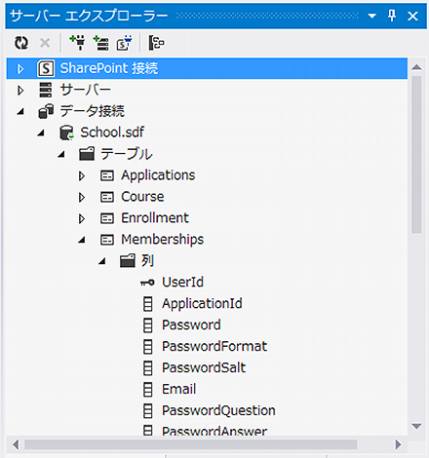429x458 pixels.
Task: Click the greyed-out Delete X icon
Action: click(45, 43)
